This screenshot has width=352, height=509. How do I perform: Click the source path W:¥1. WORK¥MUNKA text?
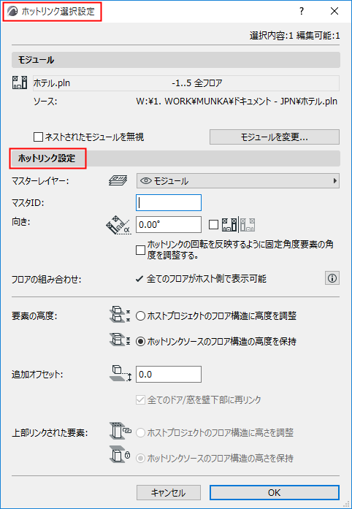(237, 102)
